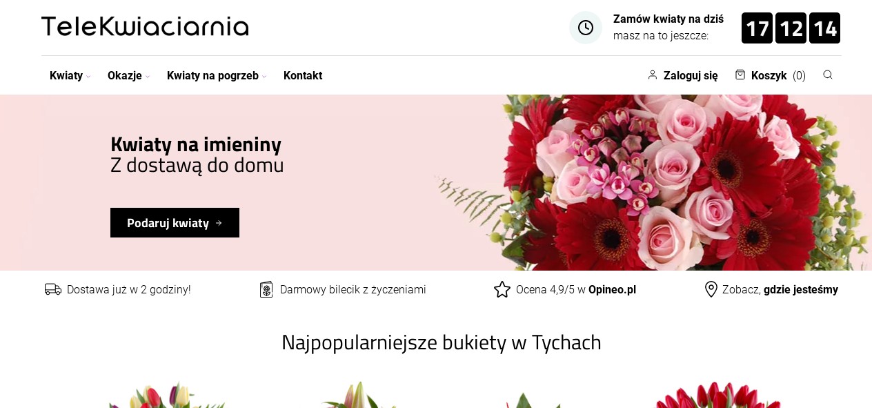The image size is (872, 408).
Task: Expand the Kwiaty na pogrzeb menu
Action: pyautogui.click(x=217, y=76)
